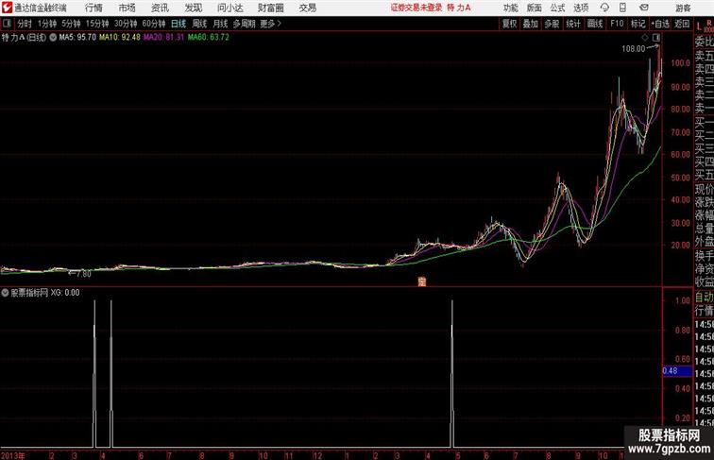Click the MA20: 81.31 label

[x=164, y=38]
